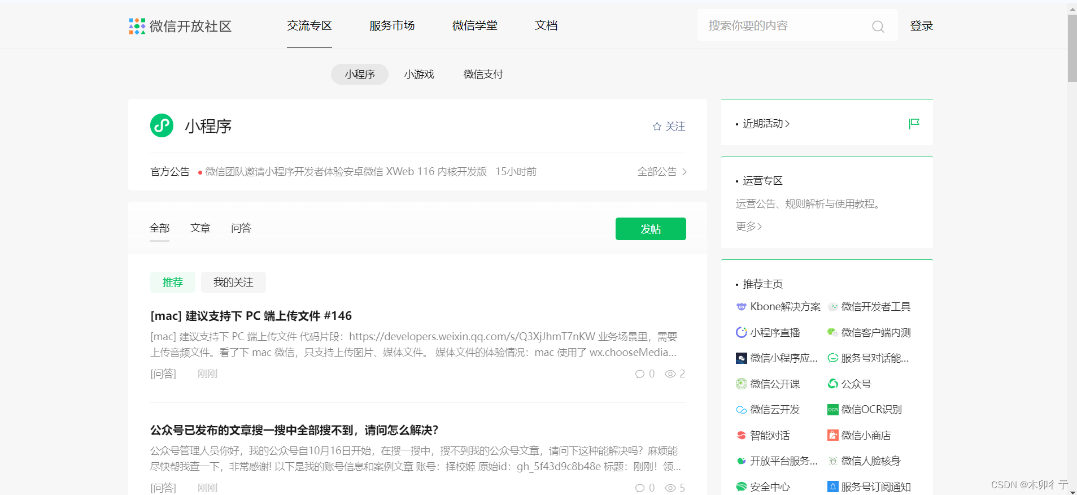Image resolution: width=1077 pixels, height=495 pixels.
Task: Switch to the 文章 tab
Action: click(x=200, y=228)
